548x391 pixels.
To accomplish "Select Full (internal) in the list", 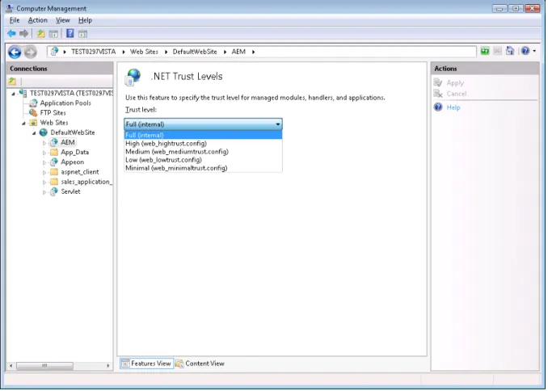I will click(203, 135).
